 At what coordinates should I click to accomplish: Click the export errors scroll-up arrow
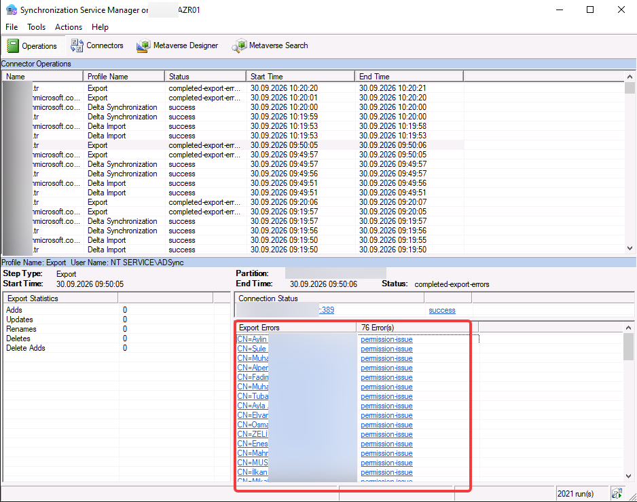pos(628,328)
